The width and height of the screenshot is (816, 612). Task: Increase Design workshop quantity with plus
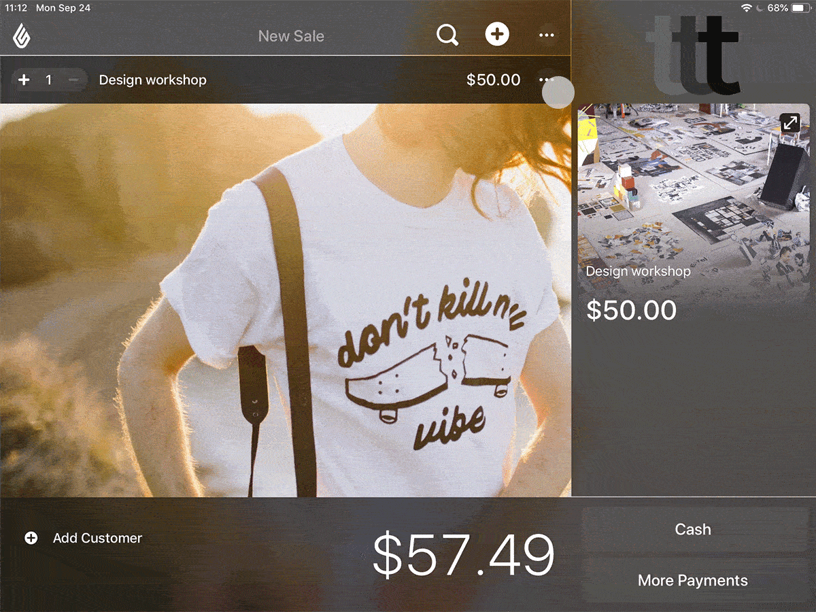[x=24, y=80]
